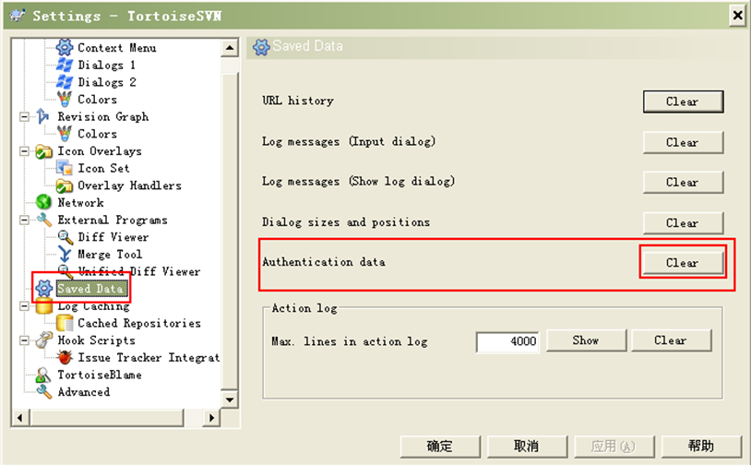This screenshot has height=465, width=751.
Task: Click the TortoiseSVN title bar icon
Action: pos(18,16)
